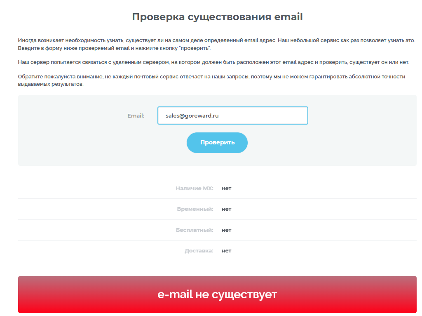Click the text Введите в форму ниже
Viewport: 422px width, 316px height.
pos(48,48)
